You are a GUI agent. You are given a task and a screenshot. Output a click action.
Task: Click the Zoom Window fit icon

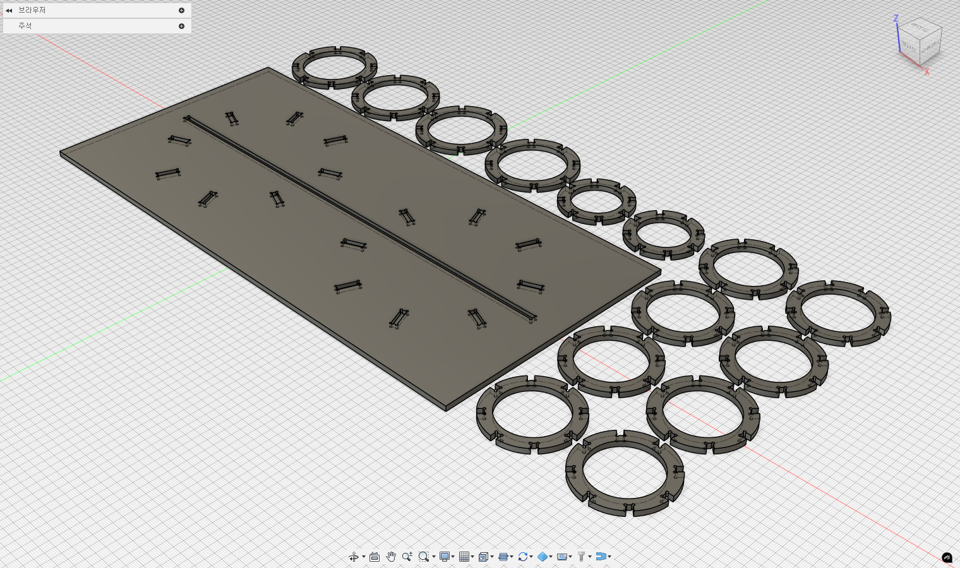423,557
